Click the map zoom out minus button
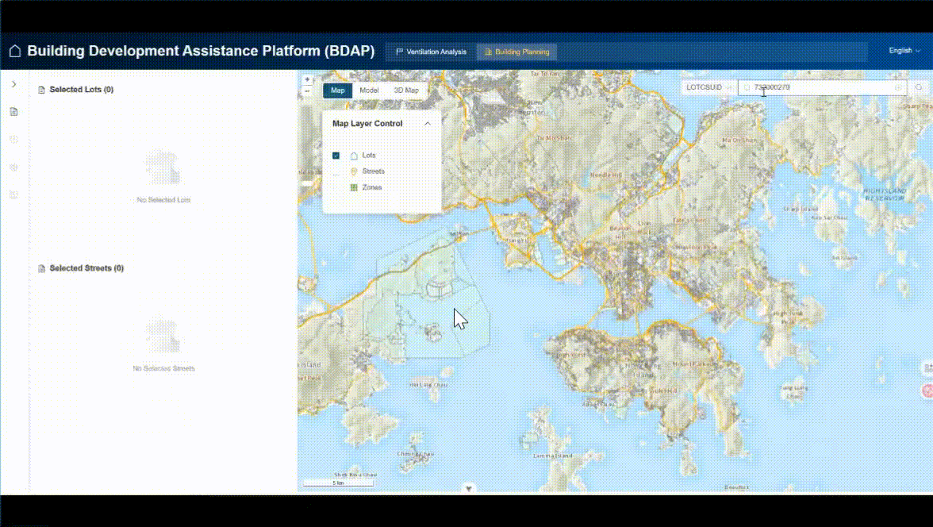Screen dimensions: 933x527 307,91
